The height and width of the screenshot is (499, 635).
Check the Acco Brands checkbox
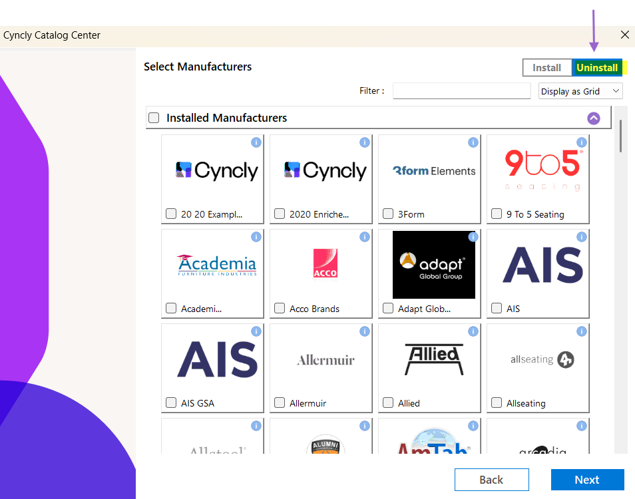click(280, 309)
